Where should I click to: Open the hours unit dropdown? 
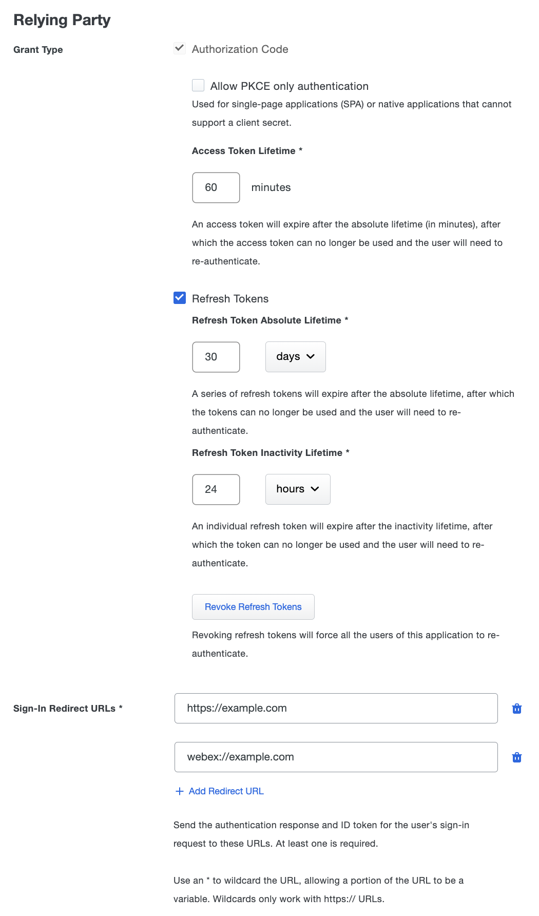coord(298,489)
